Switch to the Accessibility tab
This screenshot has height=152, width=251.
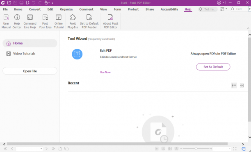tap(169, 9)
